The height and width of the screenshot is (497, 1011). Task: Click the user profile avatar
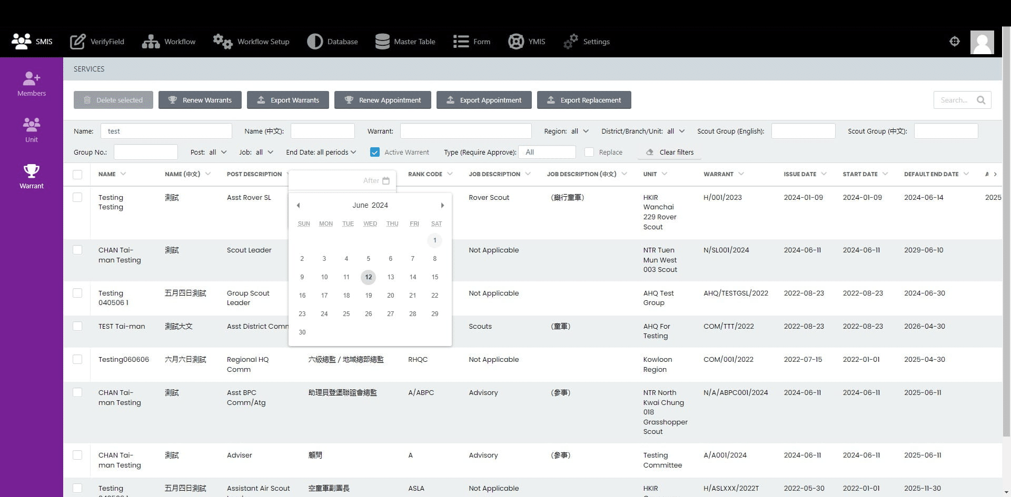point(982,42)
